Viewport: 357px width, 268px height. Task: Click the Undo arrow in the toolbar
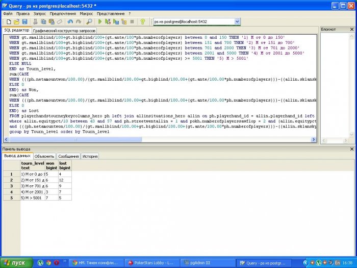[x=69, y=22]
